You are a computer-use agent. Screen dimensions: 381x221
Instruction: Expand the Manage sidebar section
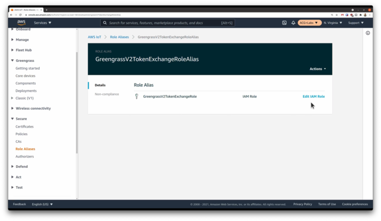[x=13, y=40]
